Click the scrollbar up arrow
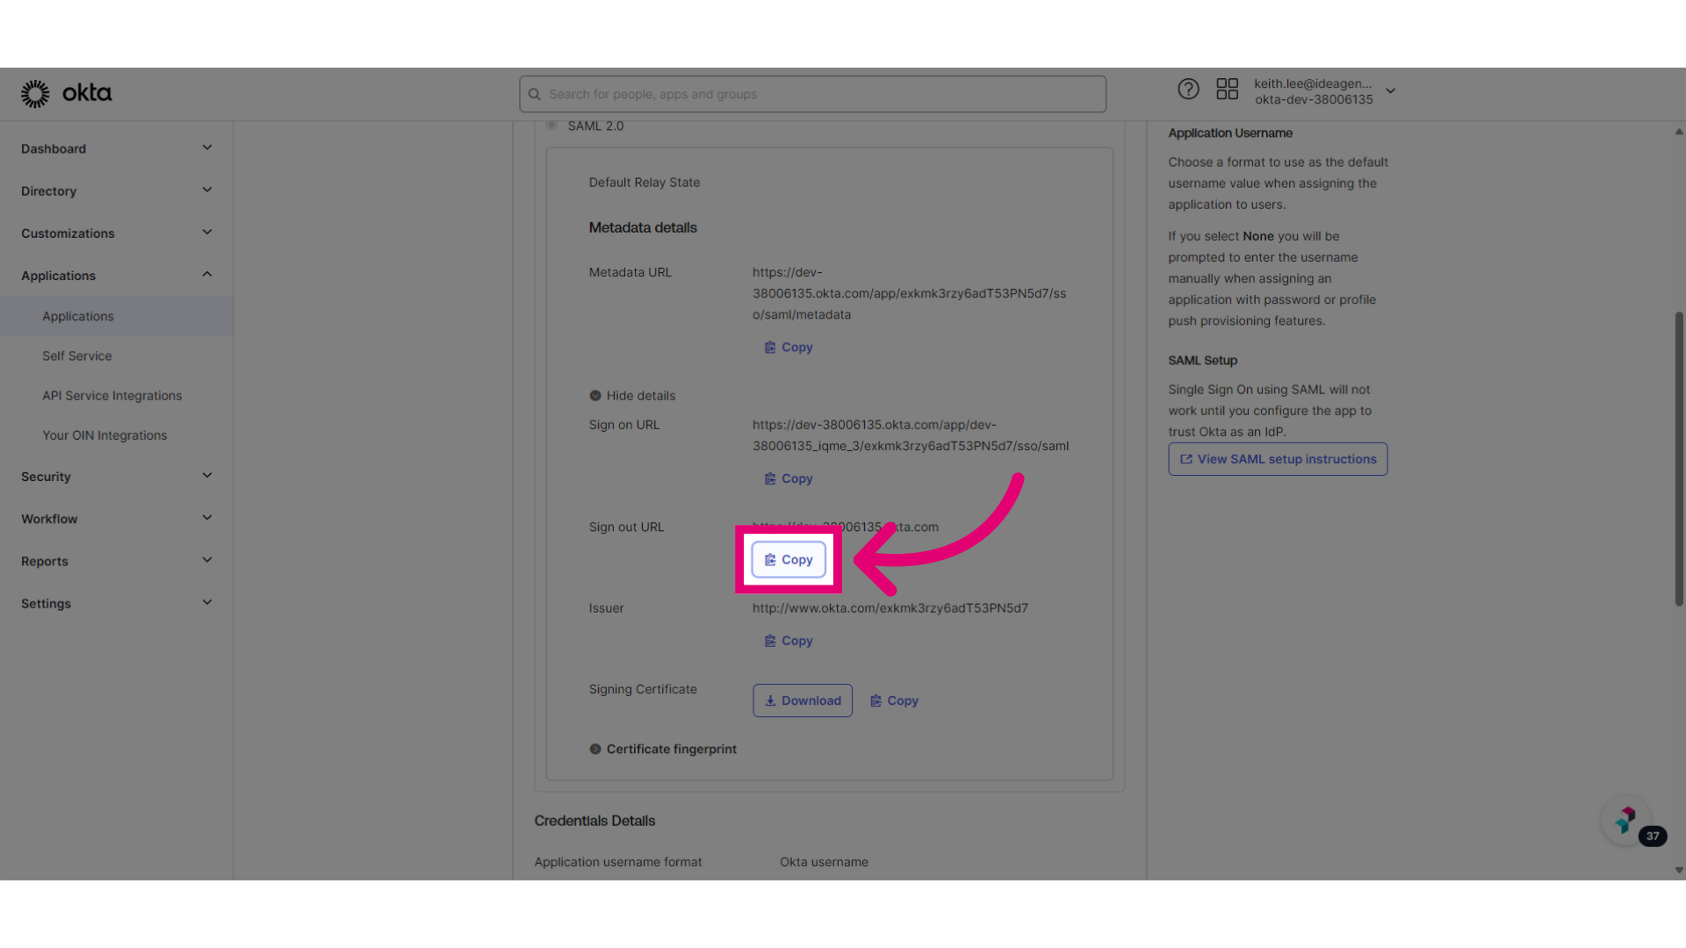1686x948 pixels. click(x=1679, y=132)
